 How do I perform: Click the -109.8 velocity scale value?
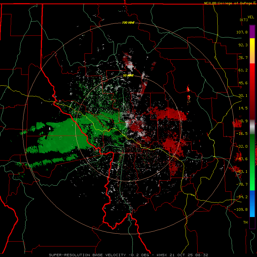pos(241,210)
